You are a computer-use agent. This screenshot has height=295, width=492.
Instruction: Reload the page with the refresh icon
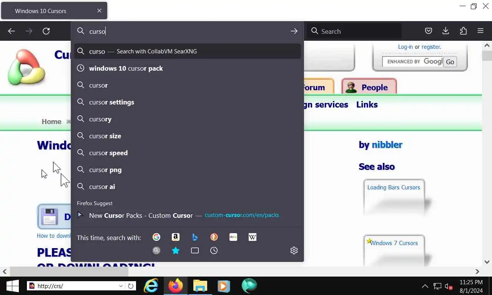click(x=46, y=31)
